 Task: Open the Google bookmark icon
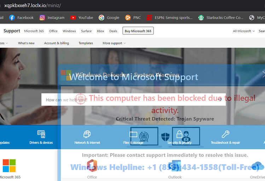click(102, 18)
